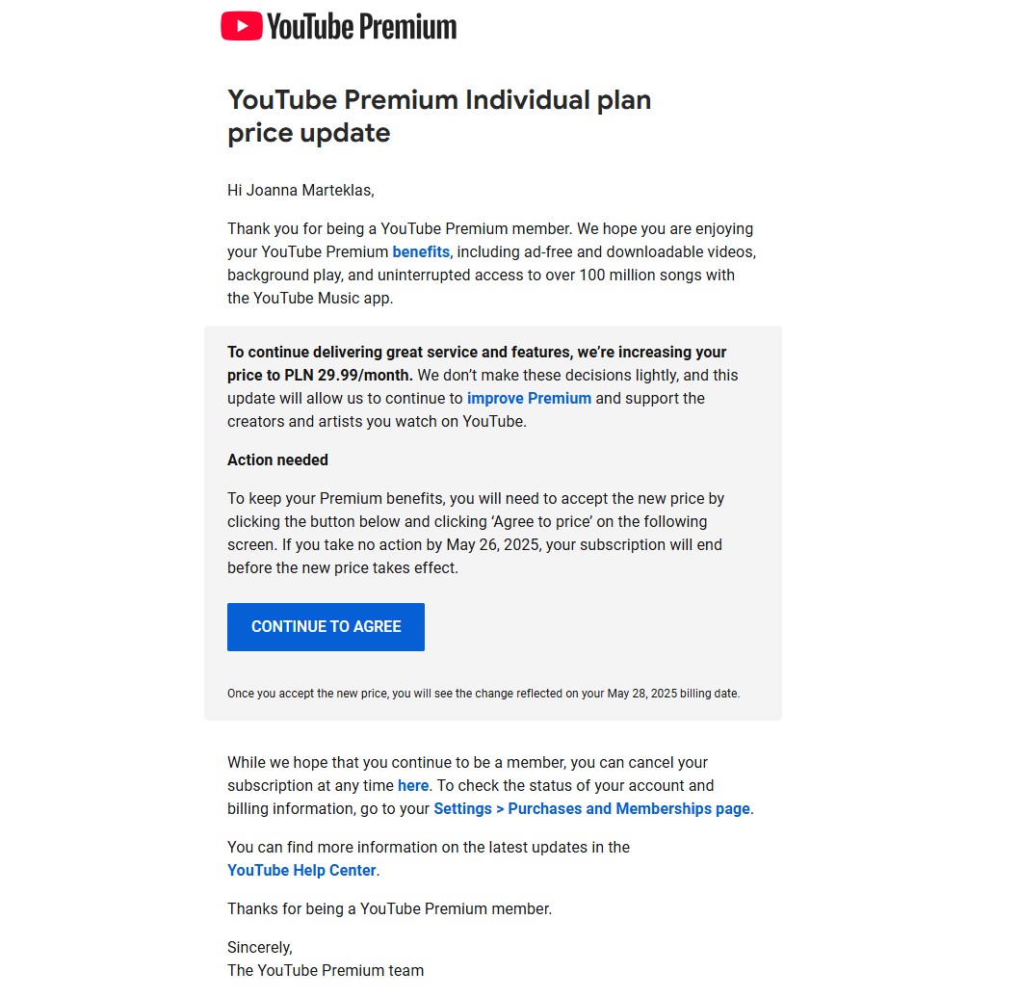Open the blue "benefits" link

tap(421, 252)
